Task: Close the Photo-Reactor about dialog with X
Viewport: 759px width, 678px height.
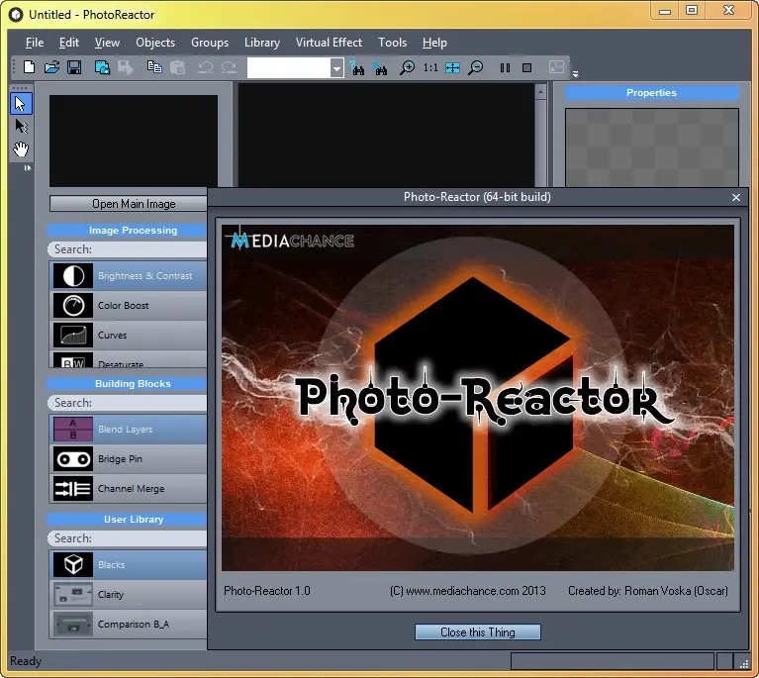Action: (736, 197)
